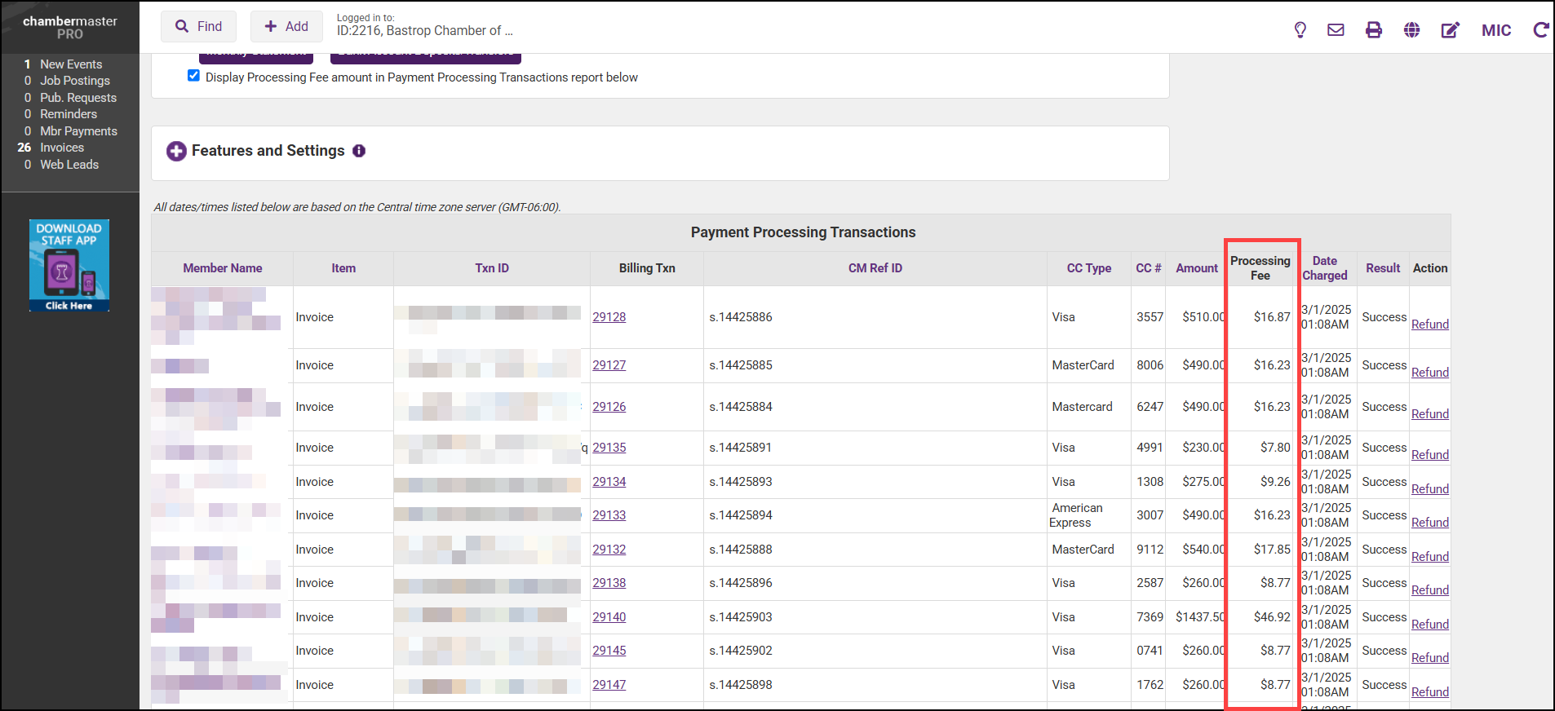Screen dimensions: 1555x711
Task: Click the Add button
Action: [x=286, y=27]
